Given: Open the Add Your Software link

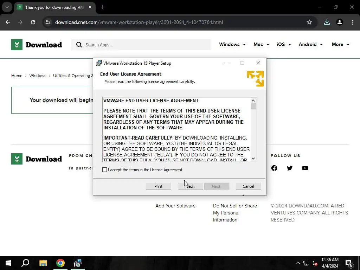Looking at the screenshot, I should coord(175,206).
